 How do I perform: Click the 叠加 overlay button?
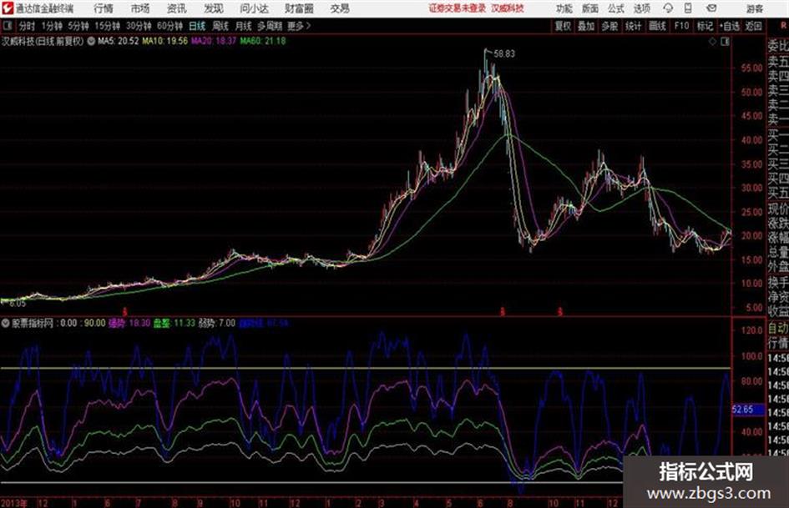click(586, 26)
